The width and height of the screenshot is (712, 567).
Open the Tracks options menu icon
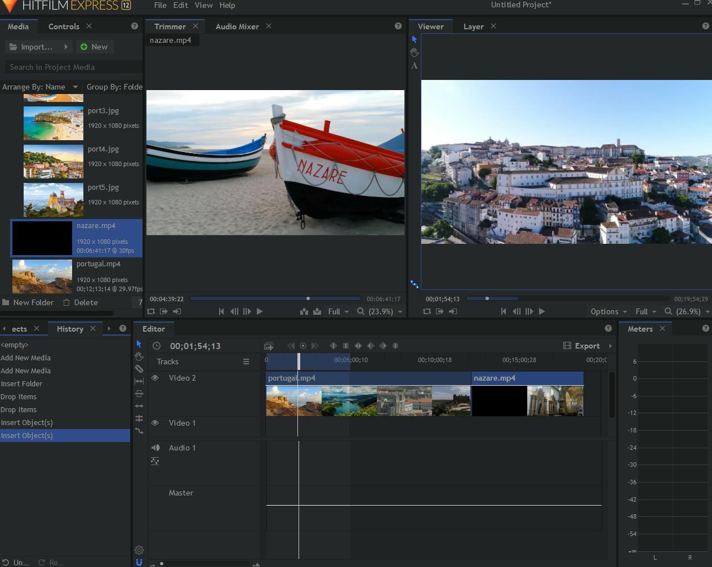point(246,361)
